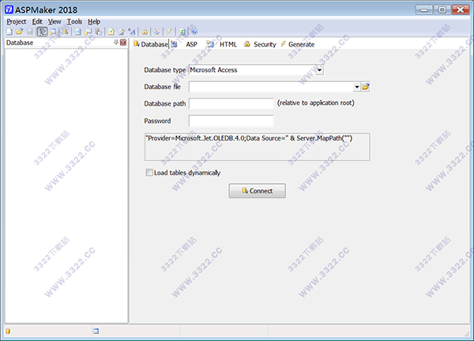
Task: Open the Database type dropdown
Action: click(319, 70)
